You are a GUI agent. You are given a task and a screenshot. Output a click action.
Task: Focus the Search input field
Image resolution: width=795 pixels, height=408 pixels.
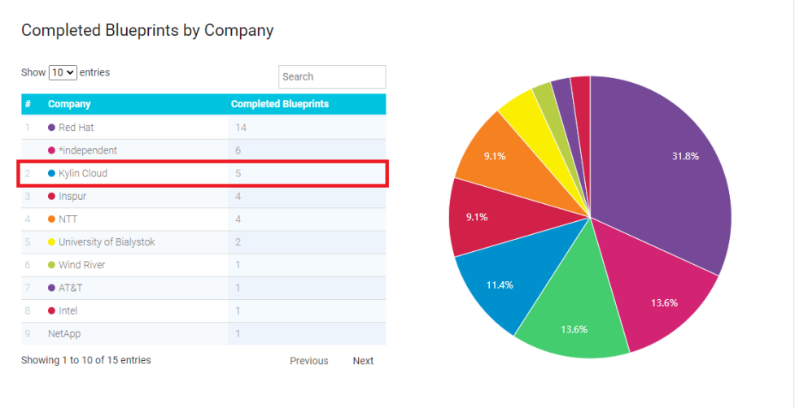pyautogui.click(x=332, y=76)
